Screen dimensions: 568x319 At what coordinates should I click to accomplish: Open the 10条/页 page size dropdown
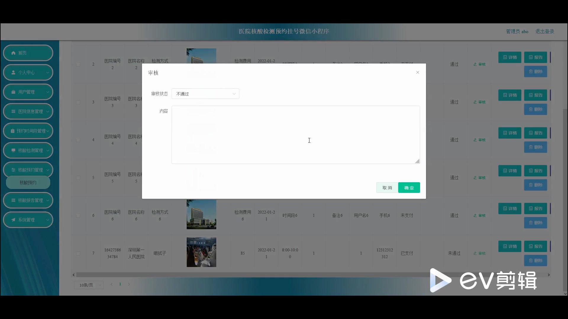point(88,285)
